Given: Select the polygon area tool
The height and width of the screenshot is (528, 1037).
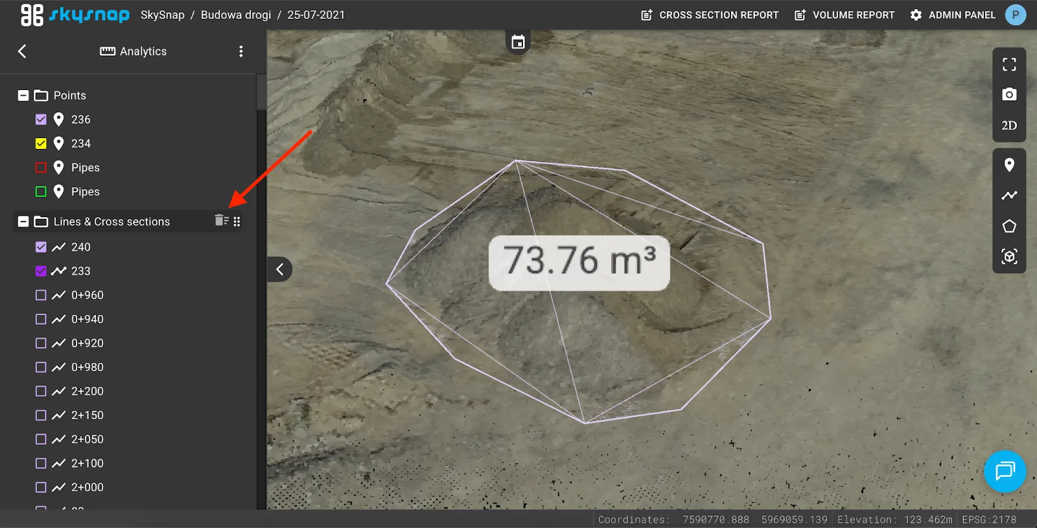Looking at the screenshot, I should pyautogui.click(x=1008, y=226).
